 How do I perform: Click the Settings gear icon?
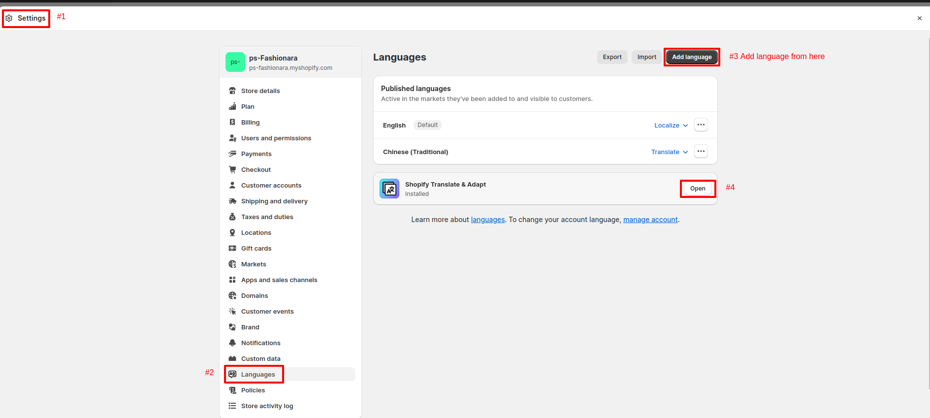pos(9,18)
